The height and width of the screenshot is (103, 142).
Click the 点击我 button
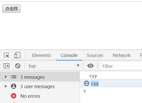pyautogui.click(x=11, y=9)
